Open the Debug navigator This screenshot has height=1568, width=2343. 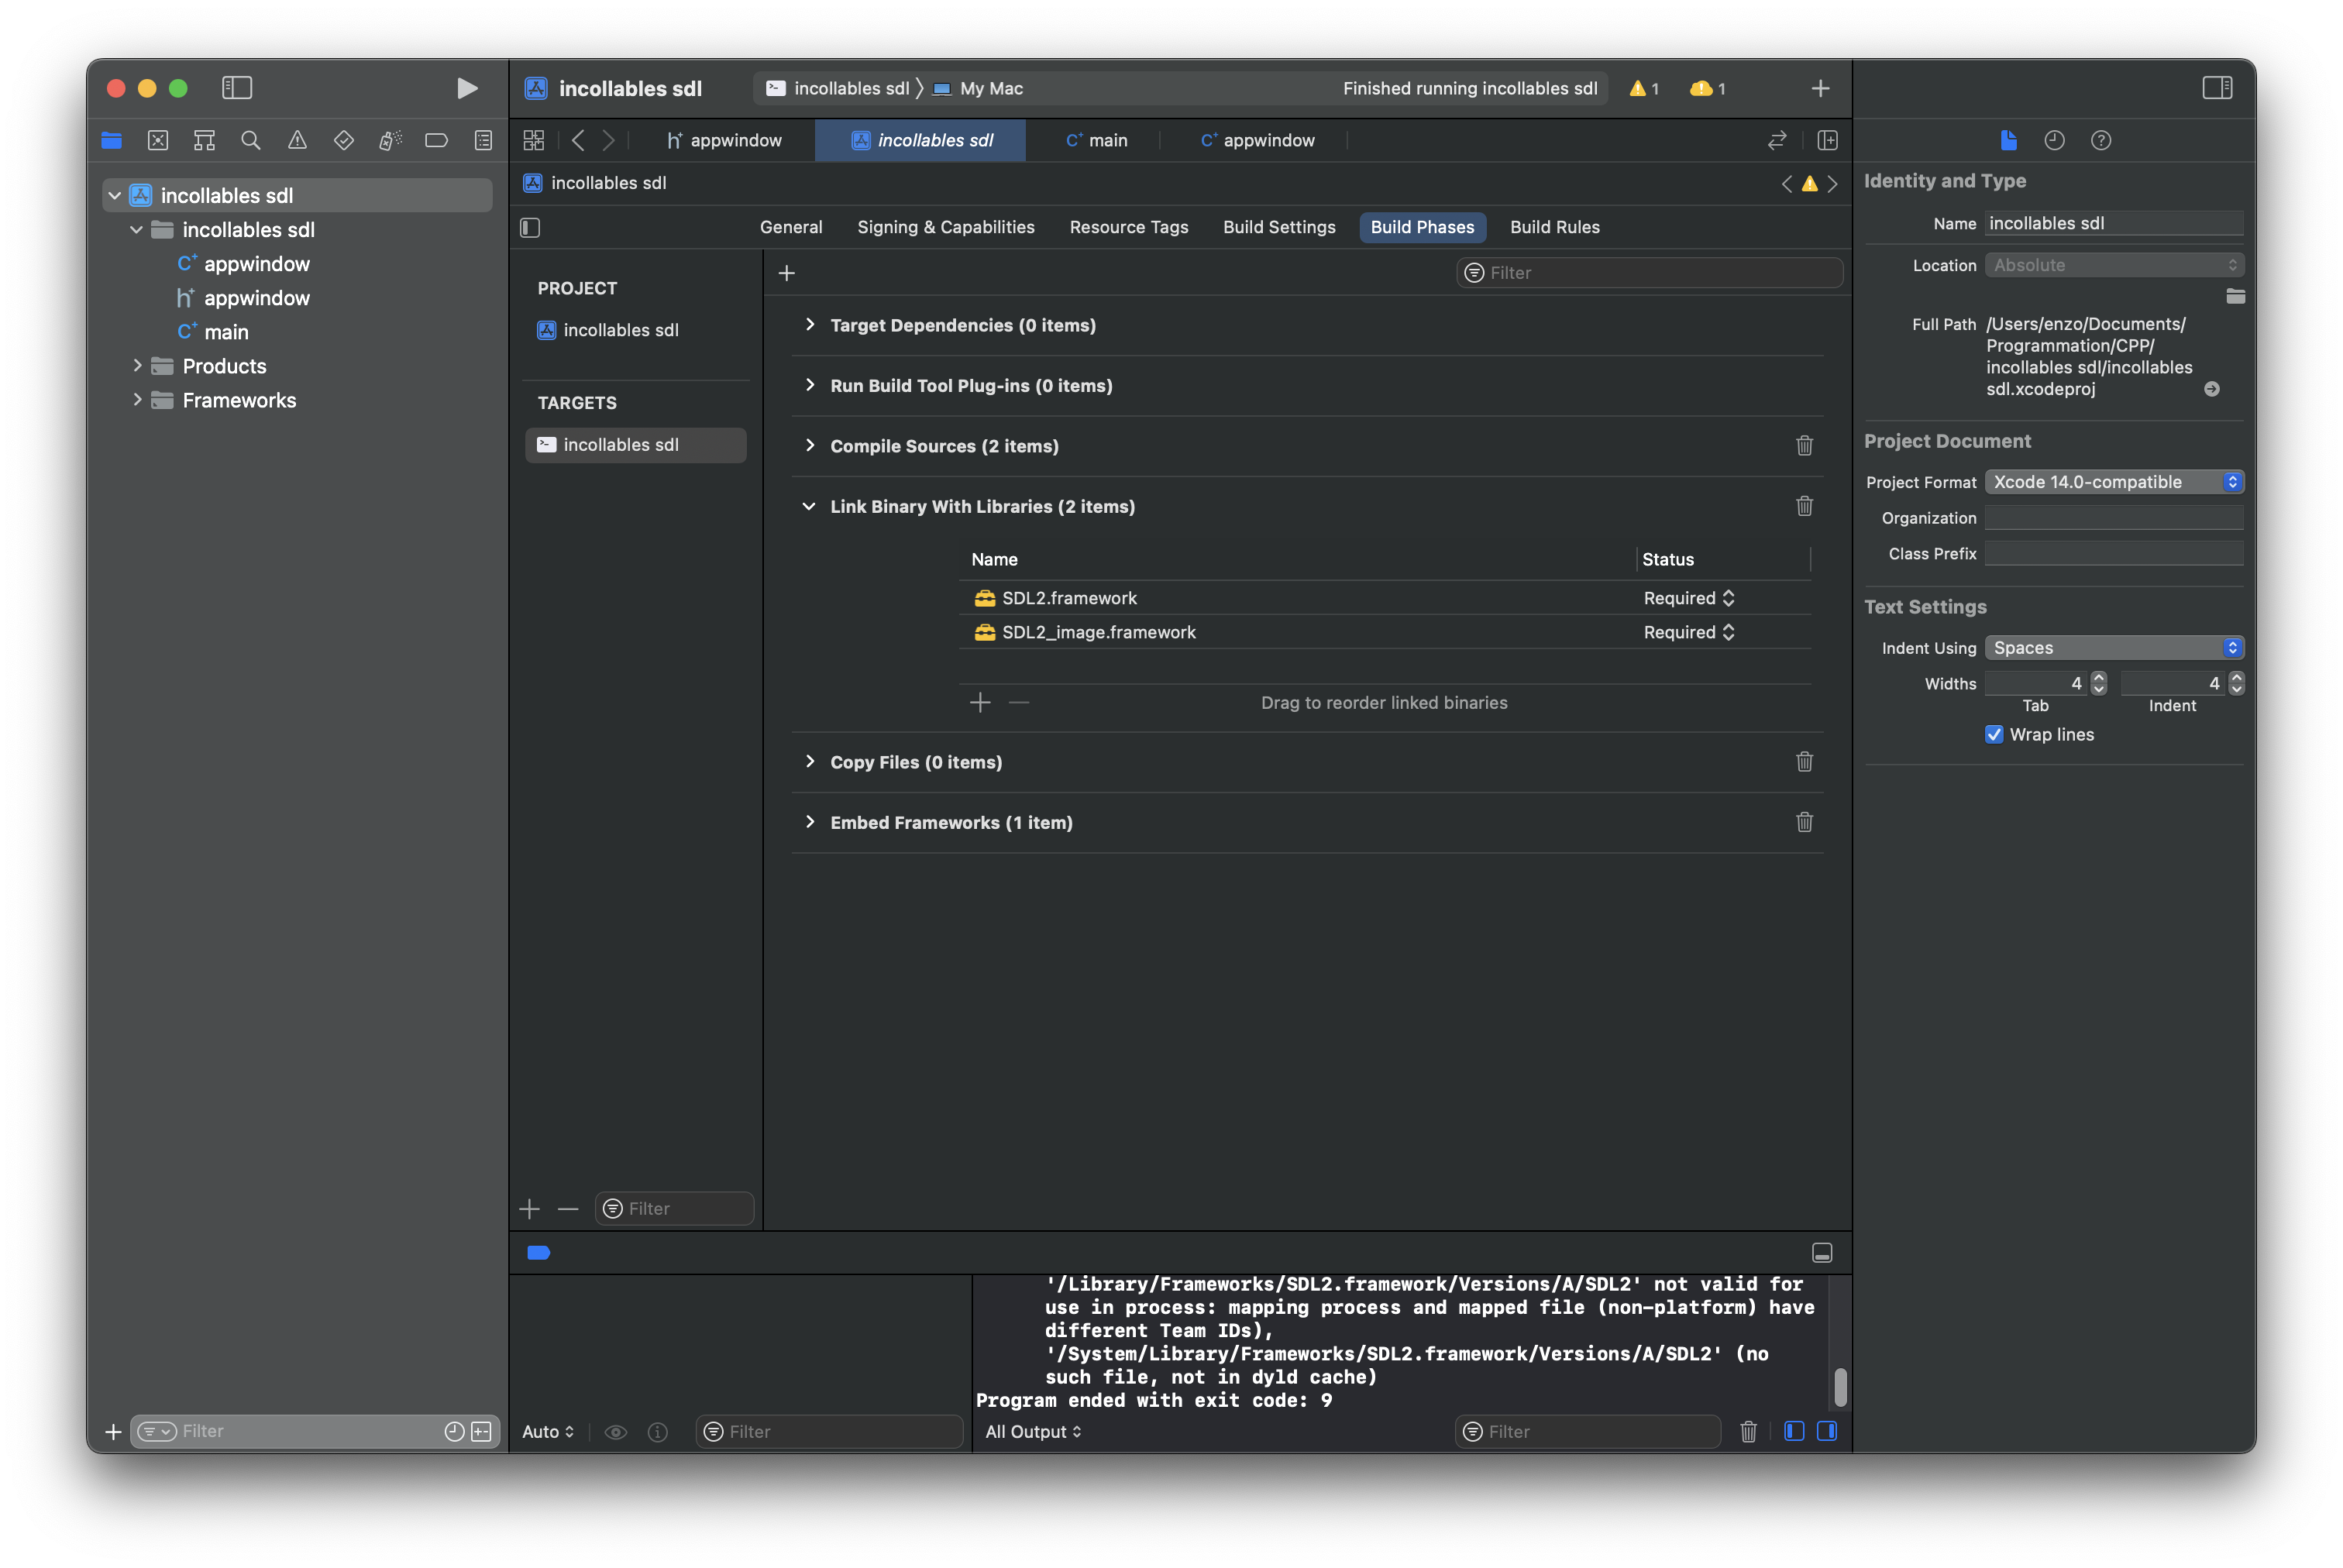pyautogui.click(x=390, y=140)
